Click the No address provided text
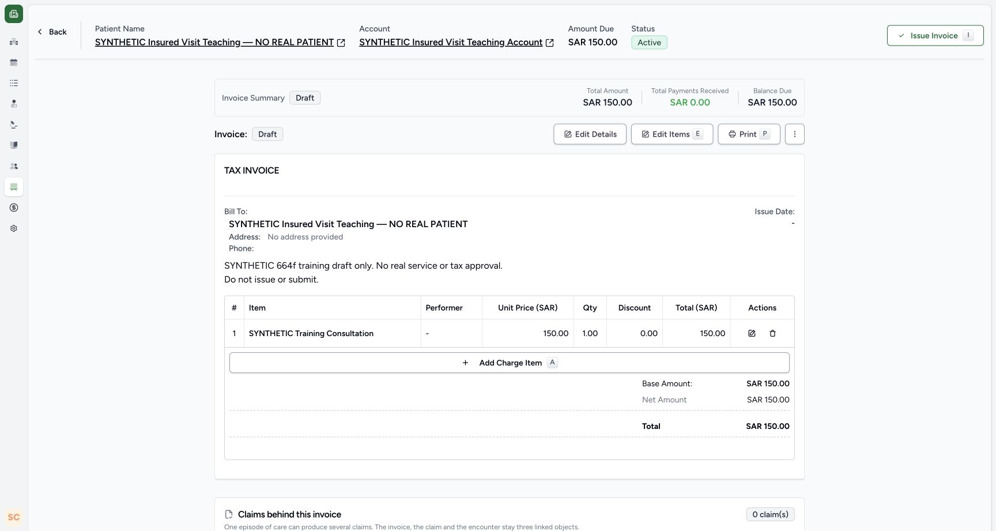The width and height of the screenshot is (996, 531). click(x=305, y=237)
